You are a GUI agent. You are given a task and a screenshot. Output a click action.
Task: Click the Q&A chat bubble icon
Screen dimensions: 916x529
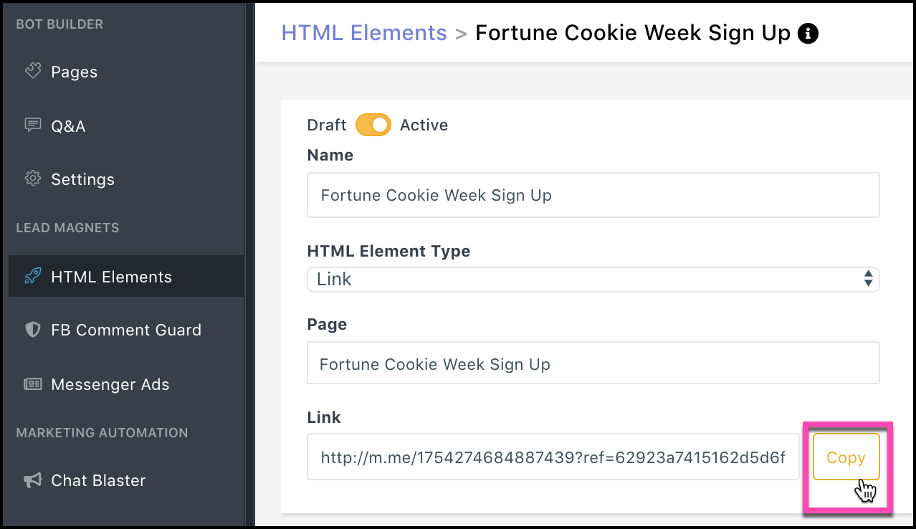tap(32, 125)
